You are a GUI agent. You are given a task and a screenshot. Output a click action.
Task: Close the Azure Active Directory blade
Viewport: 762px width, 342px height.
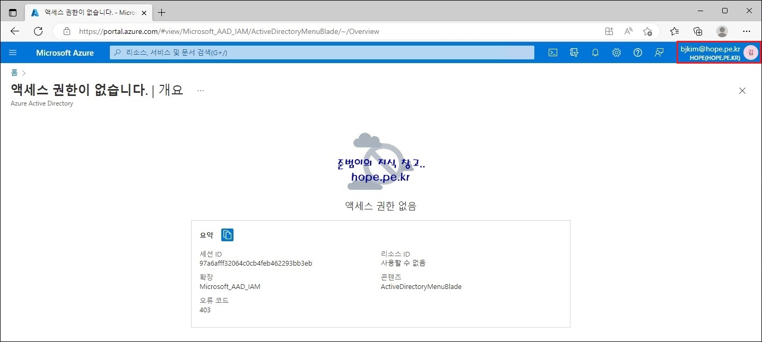[742, 91]
